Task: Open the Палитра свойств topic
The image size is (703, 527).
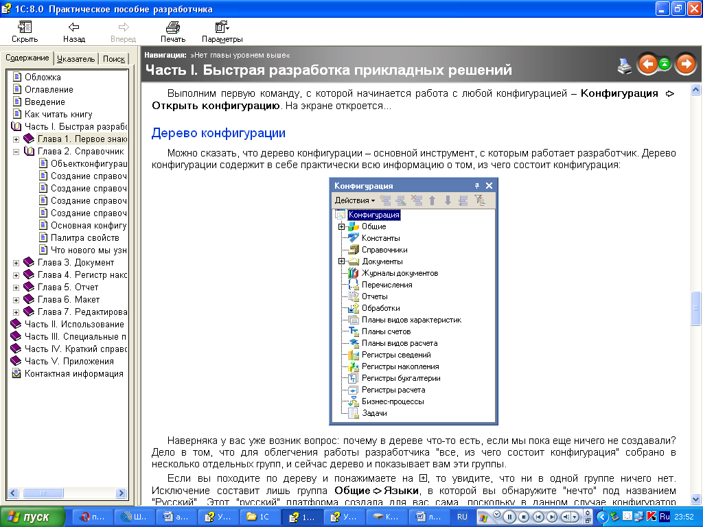Action: point(84,238)
